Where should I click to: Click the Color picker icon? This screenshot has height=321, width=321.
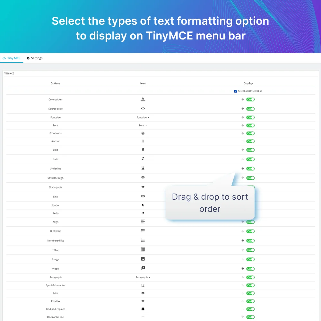click(143, 99)
